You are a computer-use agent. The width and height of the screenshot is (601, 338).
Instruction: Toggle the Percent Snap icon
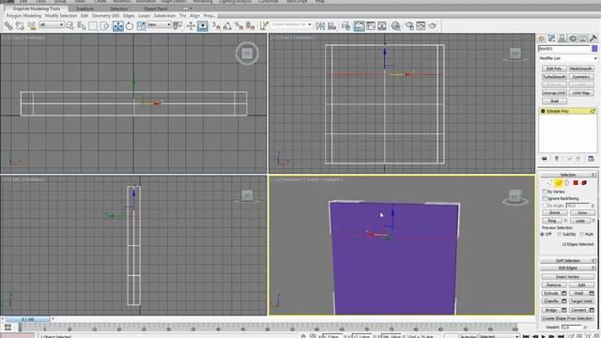coord(239,25)
